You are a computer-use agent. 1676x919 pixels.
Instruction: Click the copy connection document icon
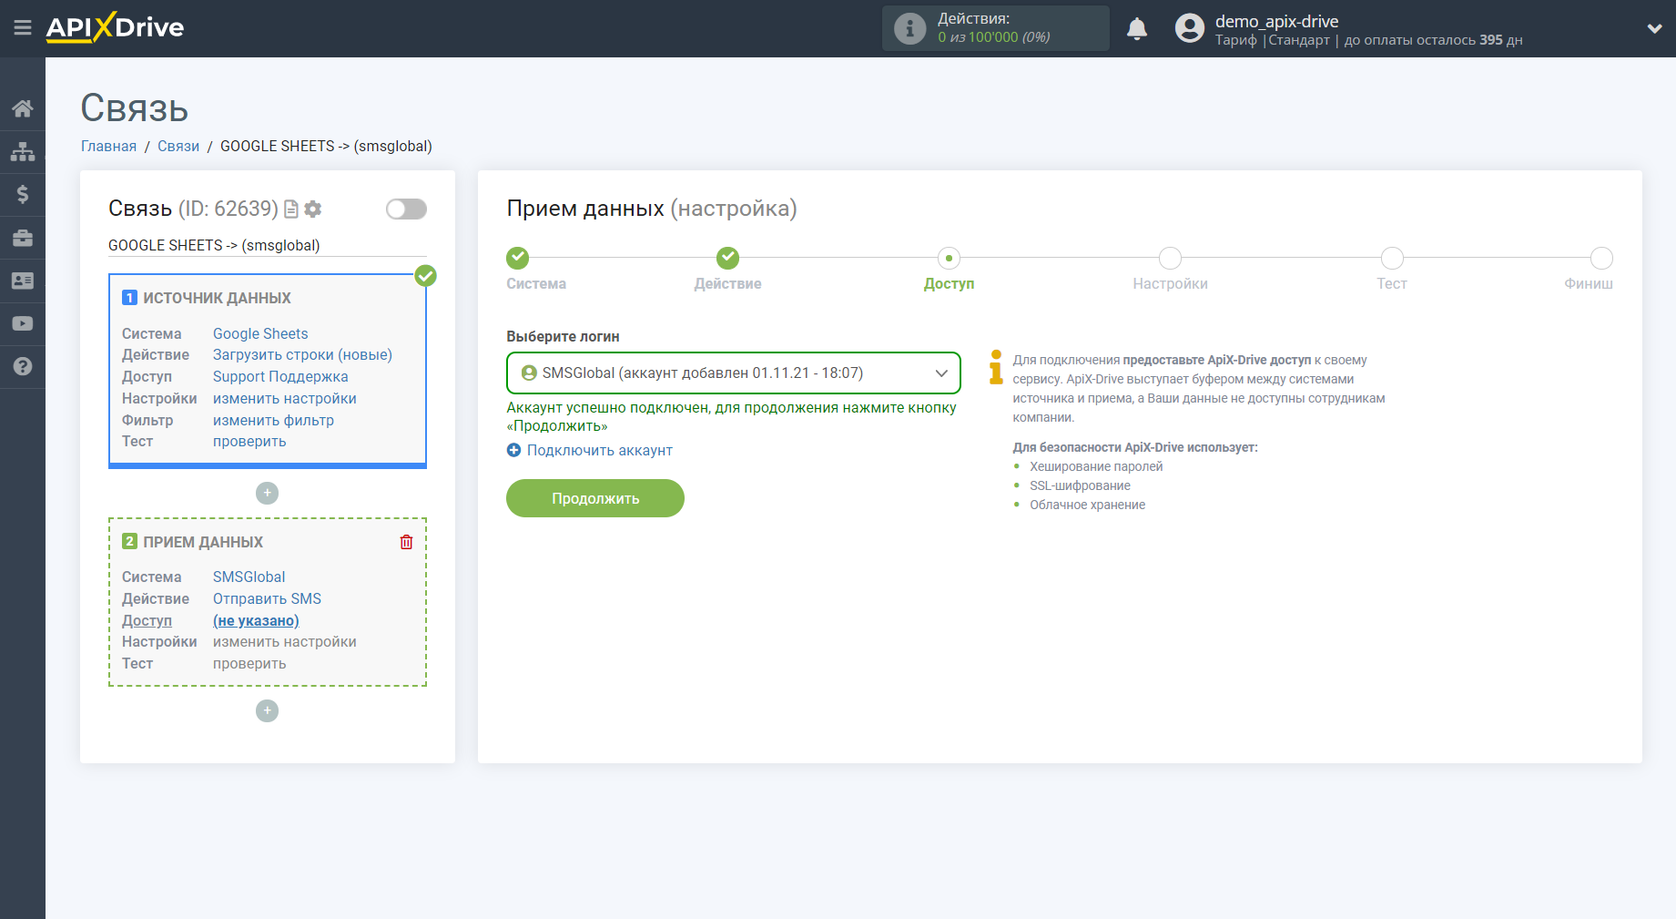pos(291,209)
